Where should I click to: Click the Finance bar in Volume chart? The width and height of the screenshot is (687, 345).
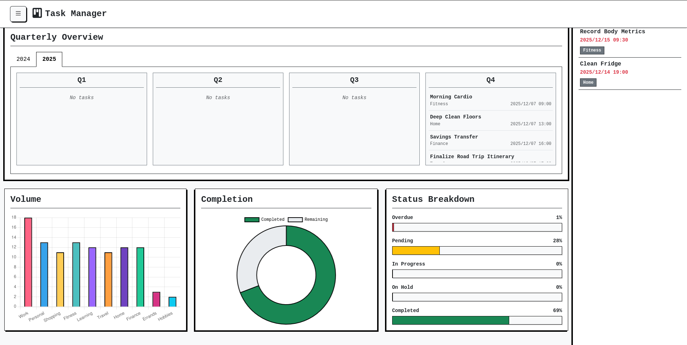140,277
